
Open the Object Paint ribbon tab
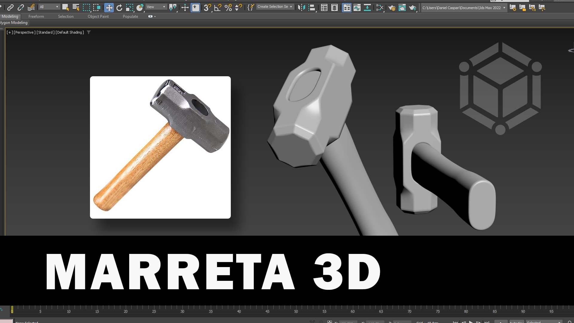click(98, 16)
